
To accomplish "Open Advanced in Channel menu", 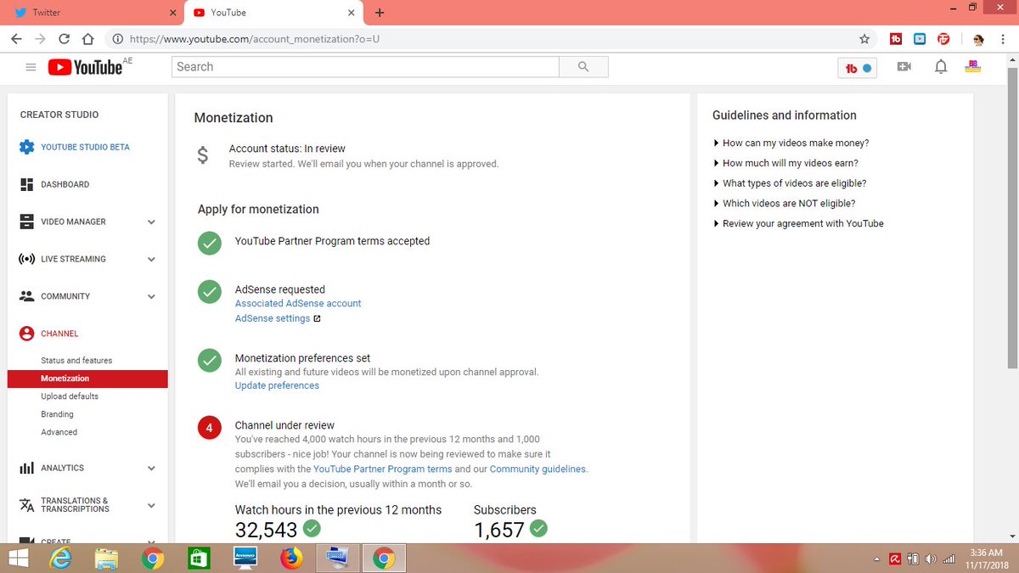I will 59,432.
